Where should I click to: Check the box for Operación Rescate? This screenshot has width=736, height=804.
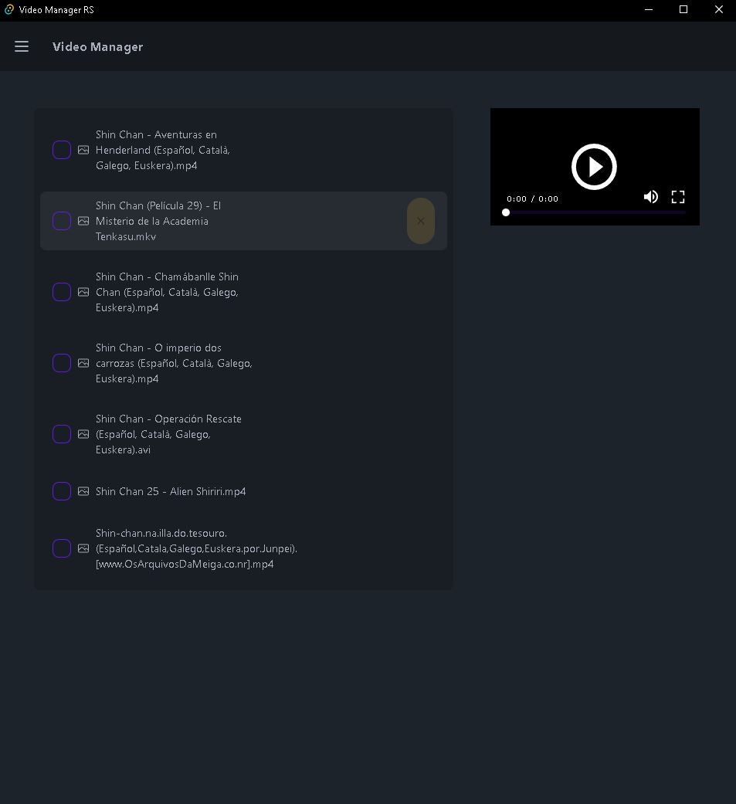pyautogui.click(x=62, y=434)
